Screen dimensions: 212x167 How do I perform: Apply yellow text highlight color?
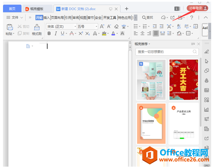[x=104, y=33]
